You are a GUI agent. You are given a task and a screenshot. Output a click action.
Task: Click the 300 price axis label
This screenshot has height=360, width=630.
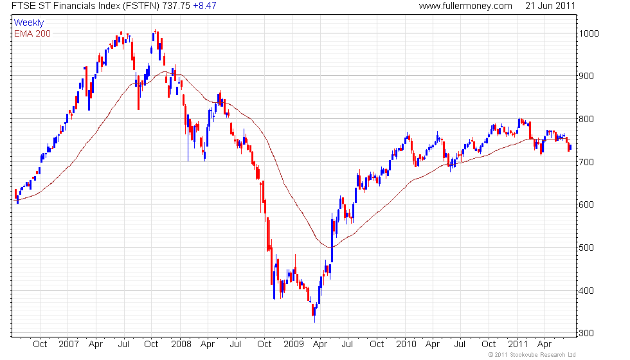(586, 333)
